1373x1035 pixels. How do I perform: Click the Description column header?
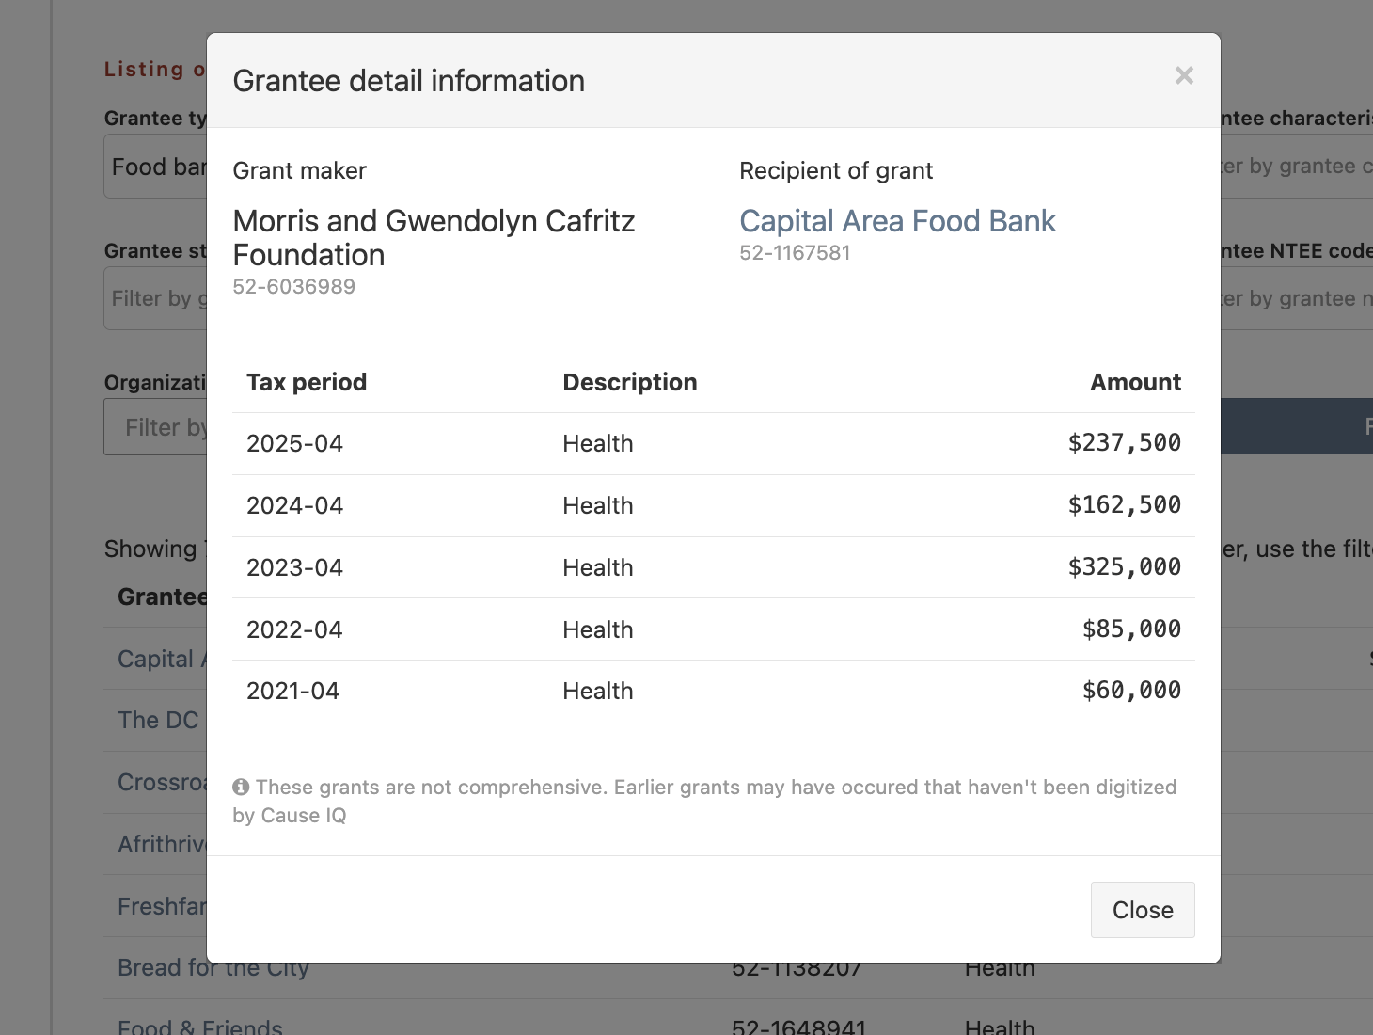(x=630, y=382)
